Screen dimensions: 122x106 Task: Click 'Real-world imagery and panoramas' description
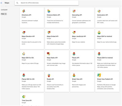[79, 86]
